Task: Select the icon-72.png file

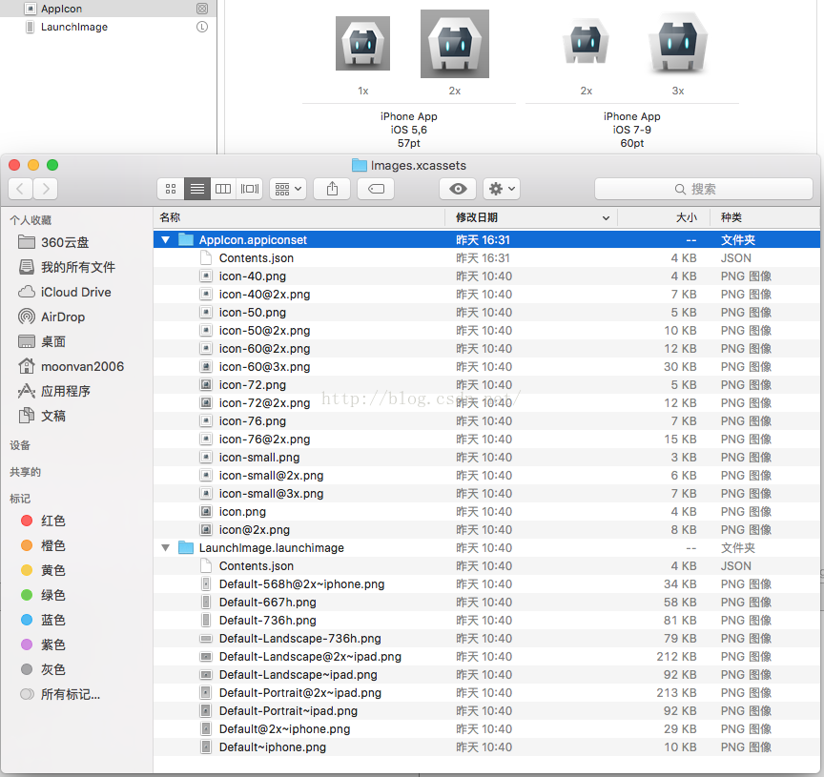Action: pyautogui.click(x=486, y=385)
